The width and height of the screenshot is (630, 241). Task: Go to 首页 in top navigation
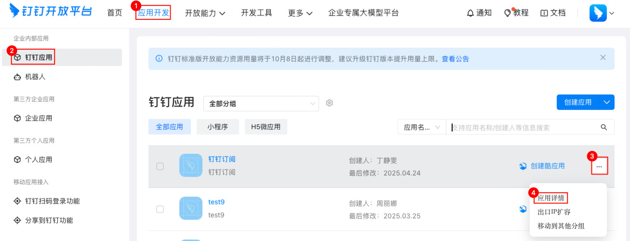click(x=115, y=13)
